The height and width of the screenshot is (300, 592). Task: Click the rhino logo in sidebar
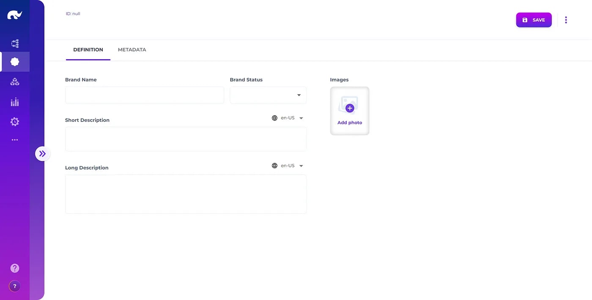15,15
